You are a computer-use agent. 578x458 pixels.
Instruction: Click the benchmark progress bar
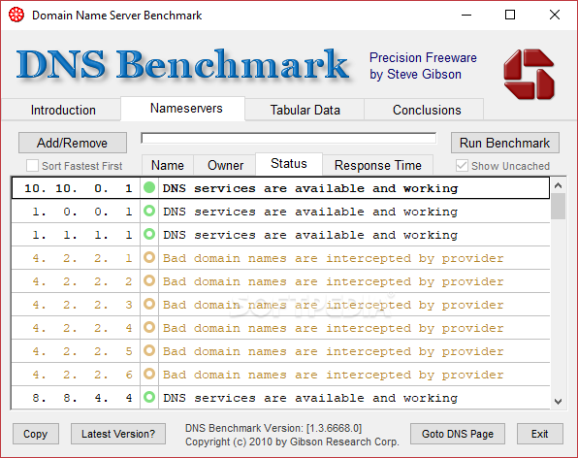(x=289, y=139)
